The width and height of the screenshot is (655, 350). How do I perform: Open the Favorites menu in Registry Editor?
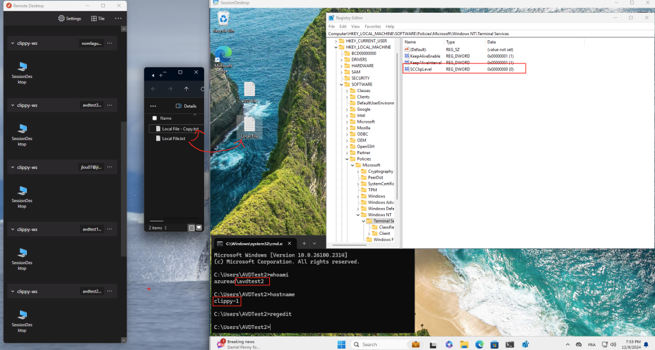[373, 26]
